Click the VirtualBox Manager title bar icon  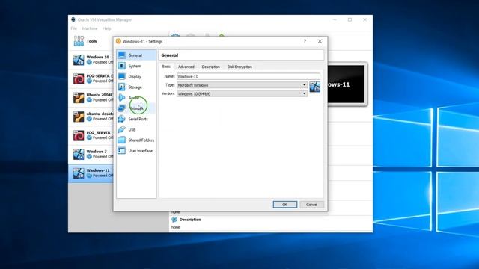tap(73, 19)
